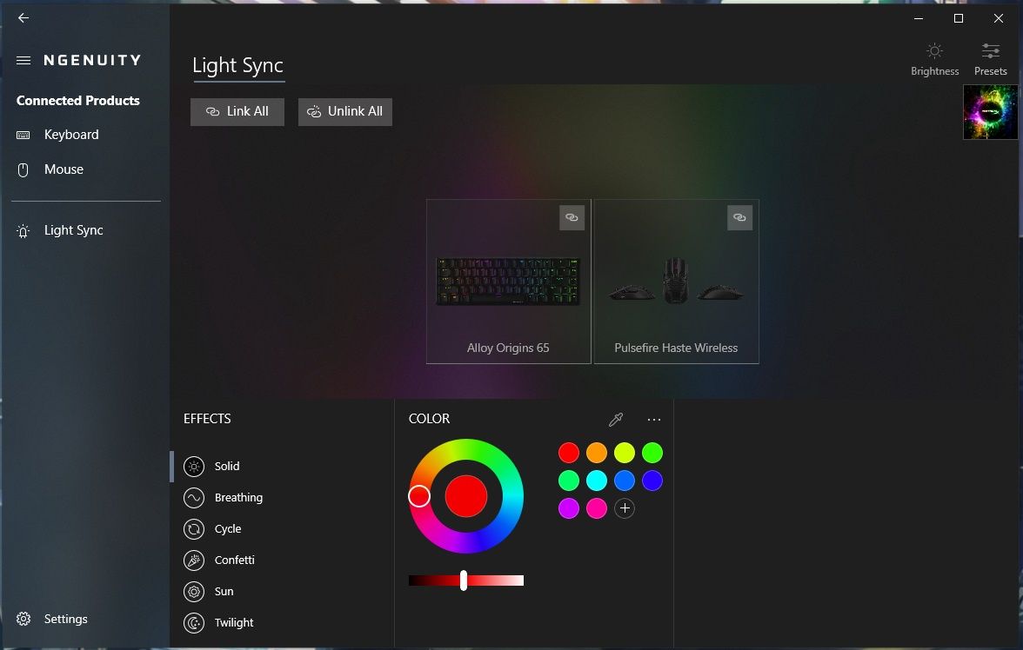1023x650 pixels.
Task: Open the Presets panel
Action: click(990, 59)
